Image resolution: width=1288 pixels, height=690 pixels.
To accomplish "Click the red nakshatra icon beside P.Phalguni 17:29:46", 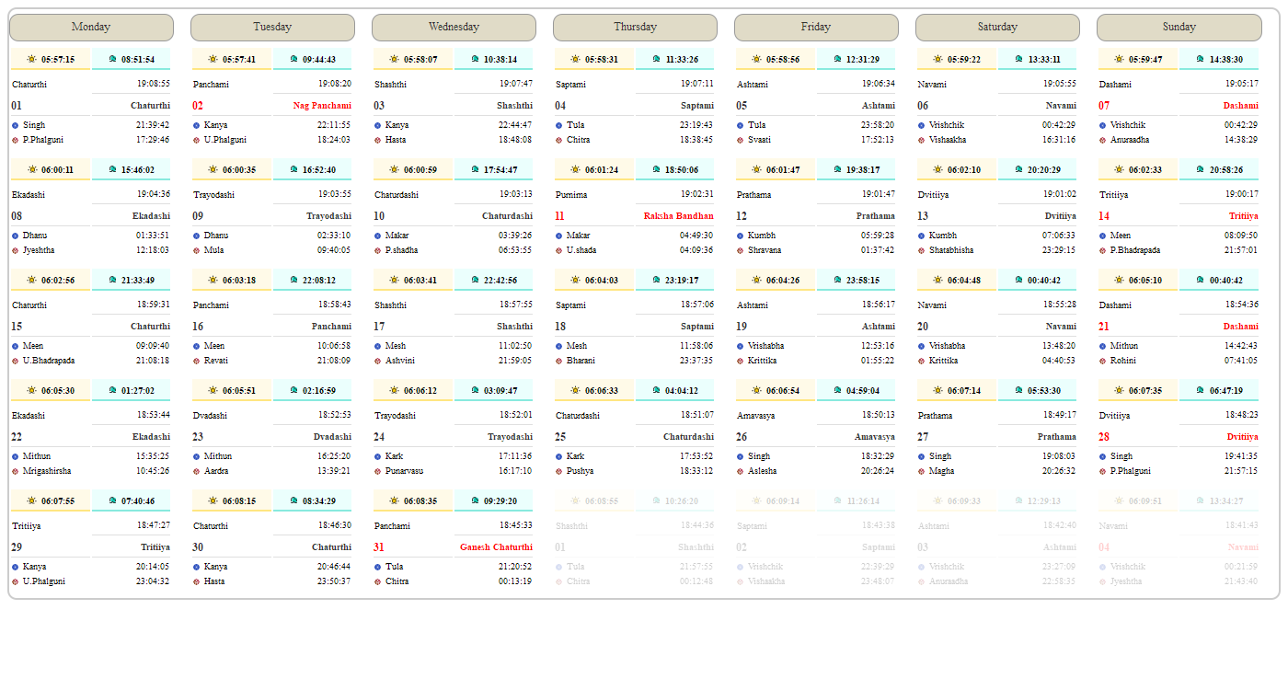I will pyautogui.click(x=16, y=140).
